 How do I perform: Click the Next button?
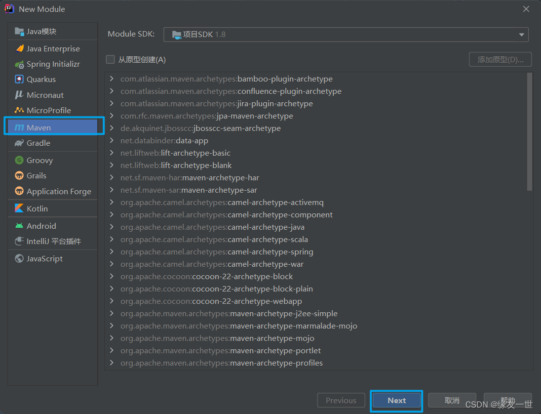pos(396,401)
